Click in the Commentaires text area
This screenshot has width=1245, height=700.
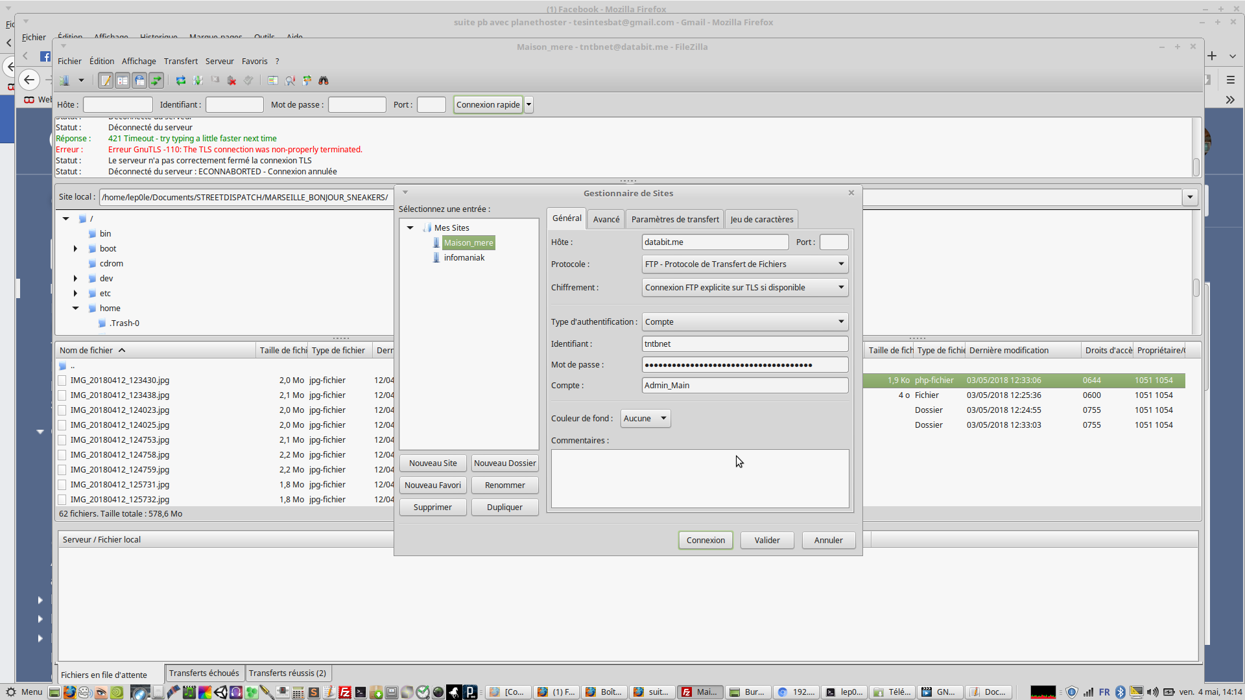click(699, 478)
